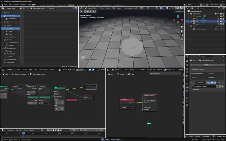Click the select tool icon in viewport header
The image size is (226, 141).
(x=82, y=11)
